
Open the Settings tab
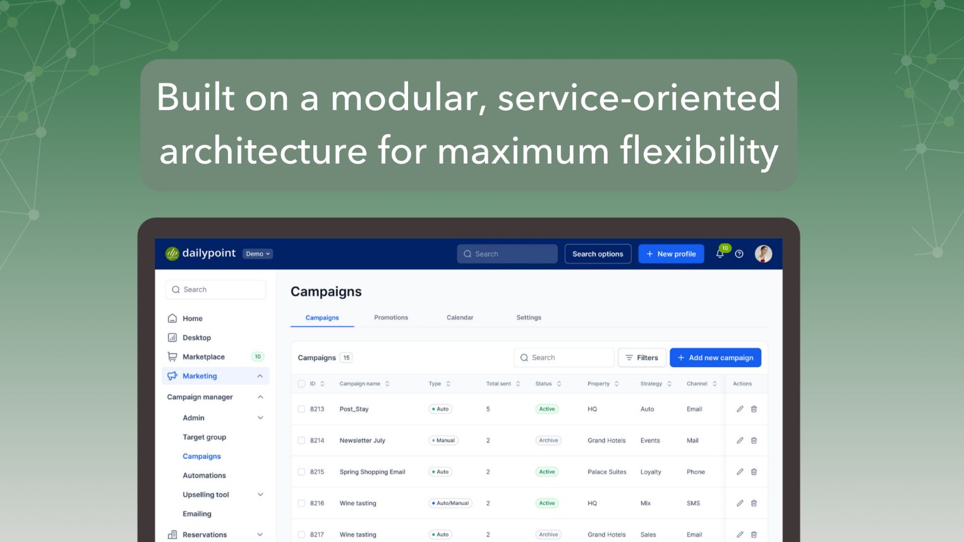tap(529, 318)
